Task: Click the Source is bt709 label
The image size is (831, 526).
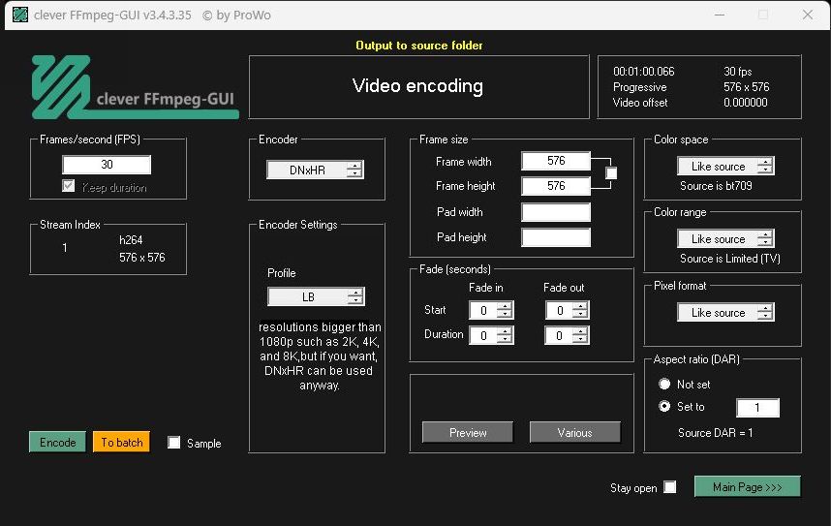Action: (x=716, y=186)
